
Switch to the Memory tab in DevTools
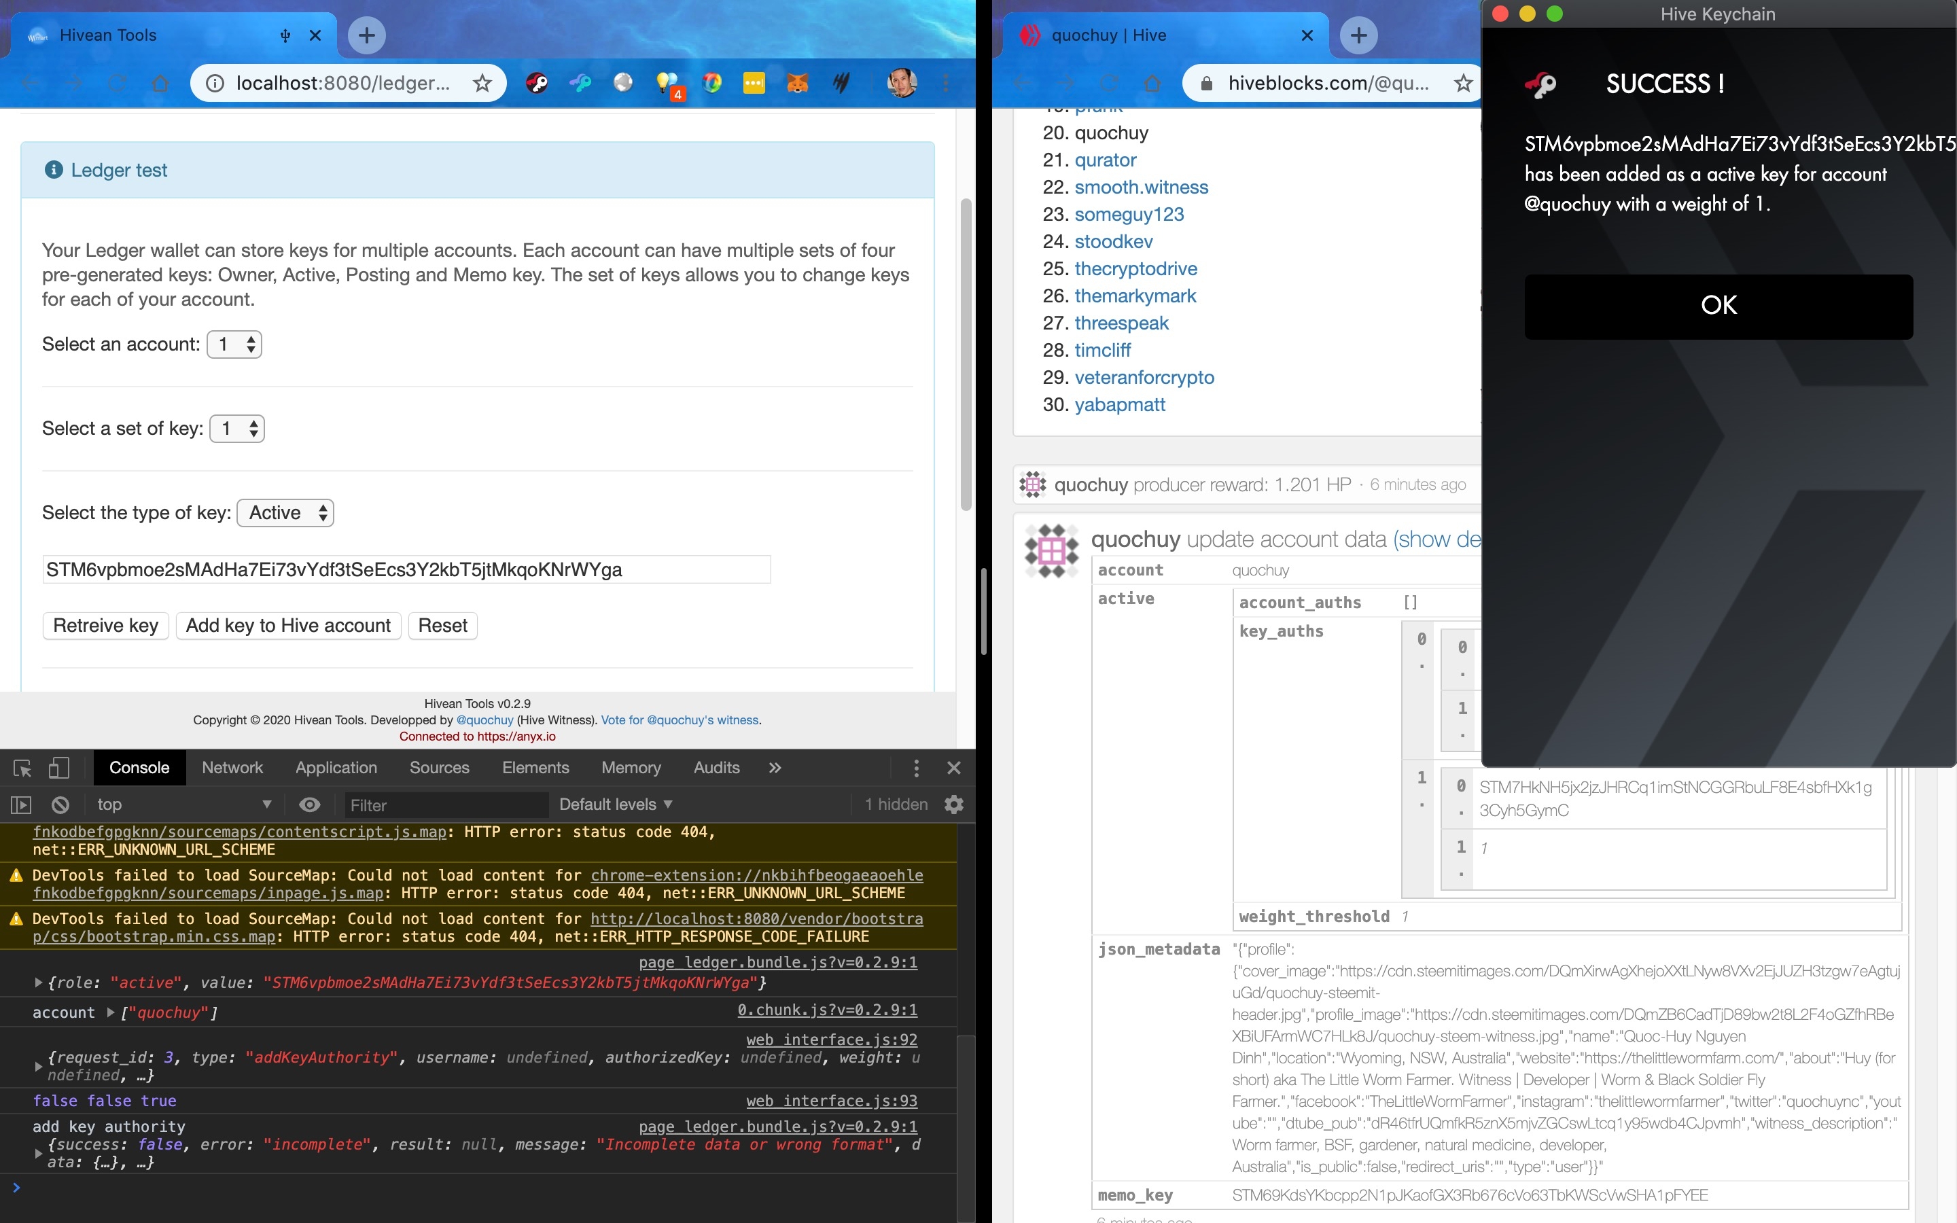point(630,766)
